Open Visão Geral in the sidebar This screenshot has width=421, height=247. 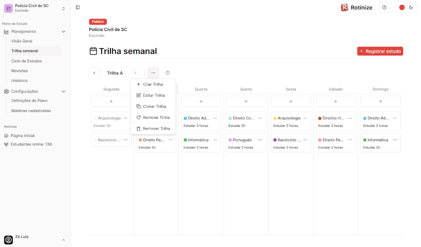tap(22, 41)
